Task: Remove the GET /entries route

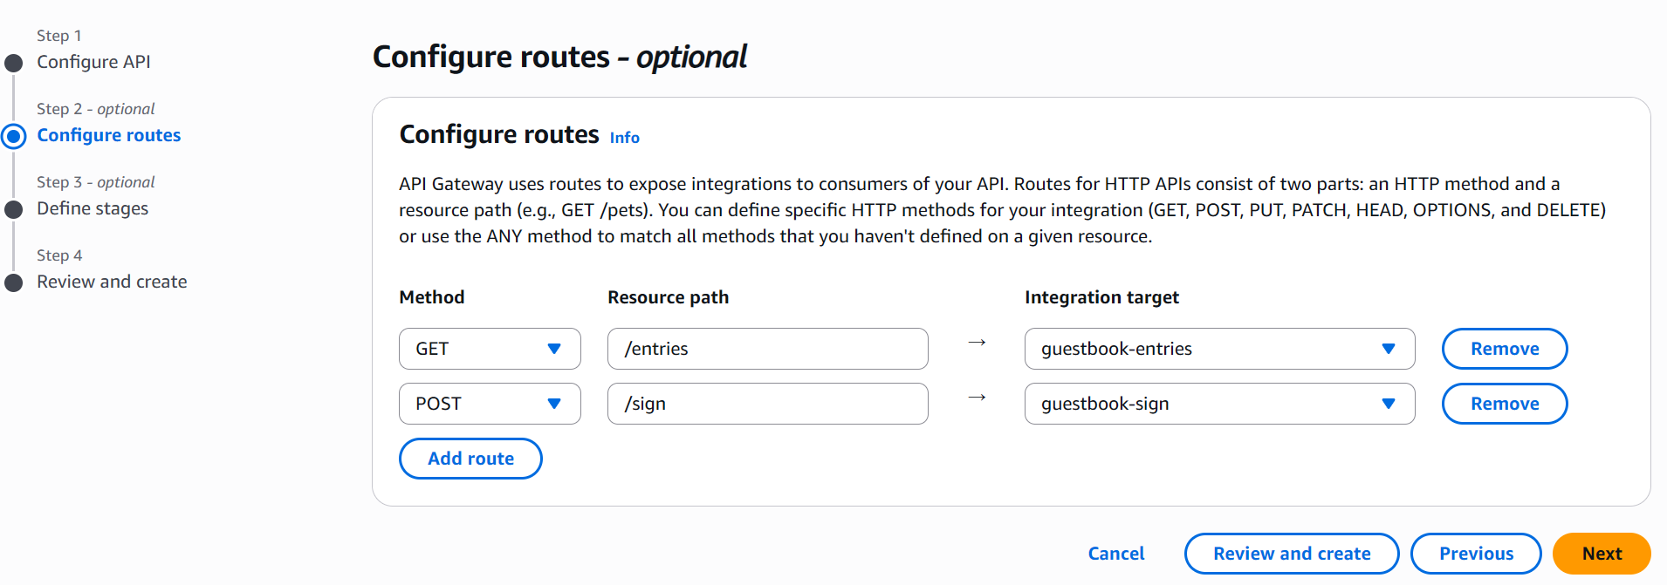Action: pos(1504,349)
